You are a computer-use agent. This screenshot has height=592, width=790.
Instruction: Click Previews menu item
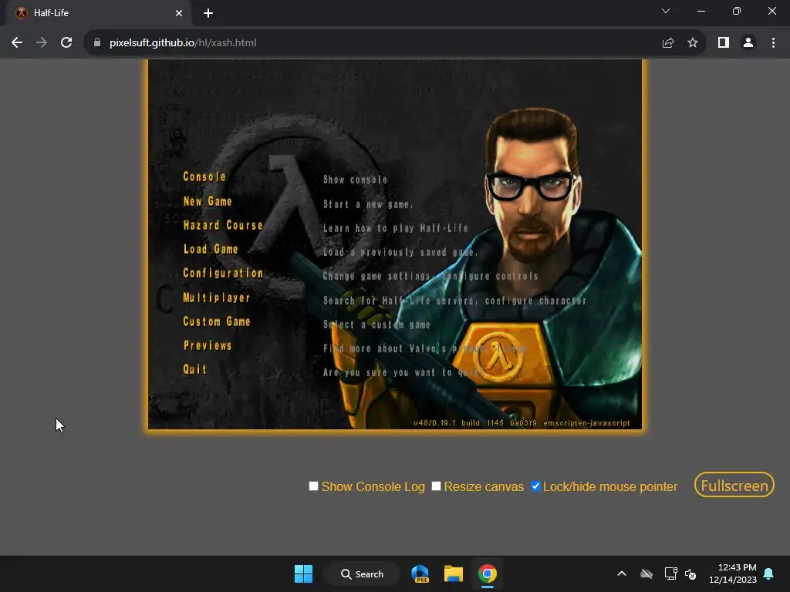coord(207,345)
